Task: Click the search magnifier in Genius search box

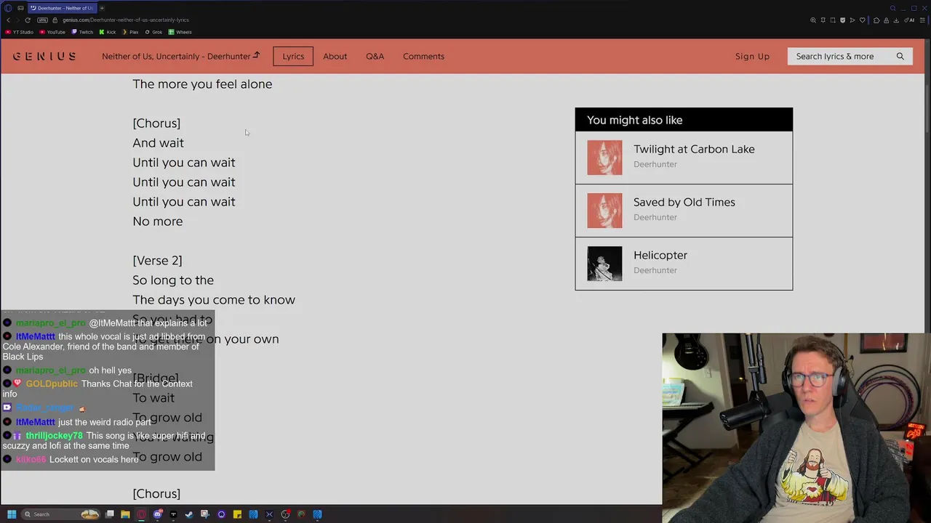Action: (900, 56)
